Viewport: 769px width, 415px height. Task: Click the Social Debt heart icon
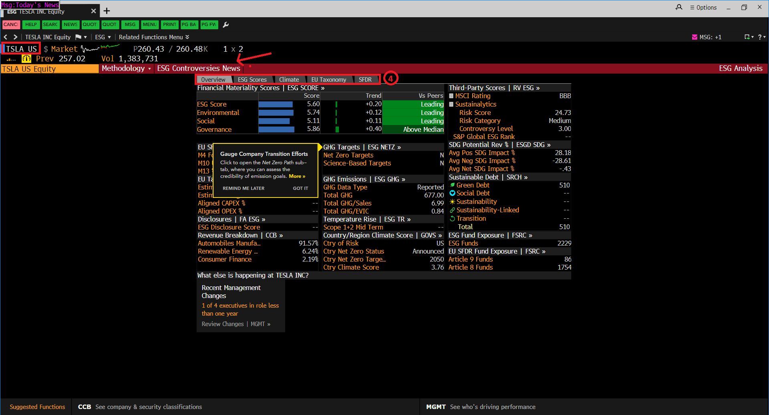click(453, 193)
